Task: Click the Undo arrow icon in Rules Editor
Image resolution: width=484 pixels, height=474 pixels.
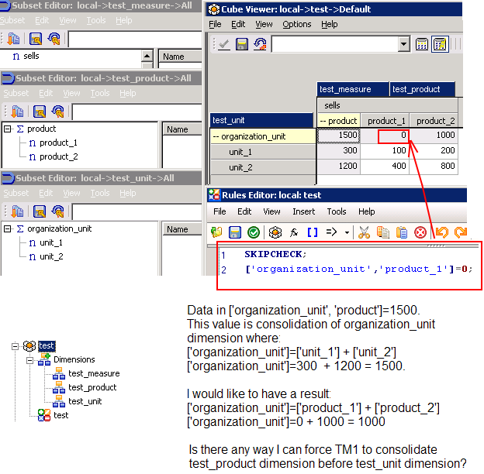Action: 441,232
